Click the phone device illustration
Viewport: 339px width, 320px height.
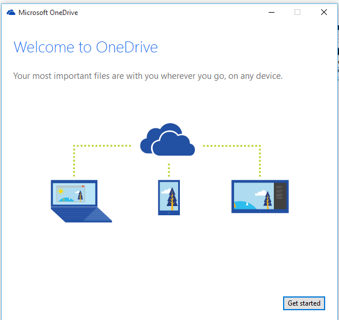(x=169, y=197)
